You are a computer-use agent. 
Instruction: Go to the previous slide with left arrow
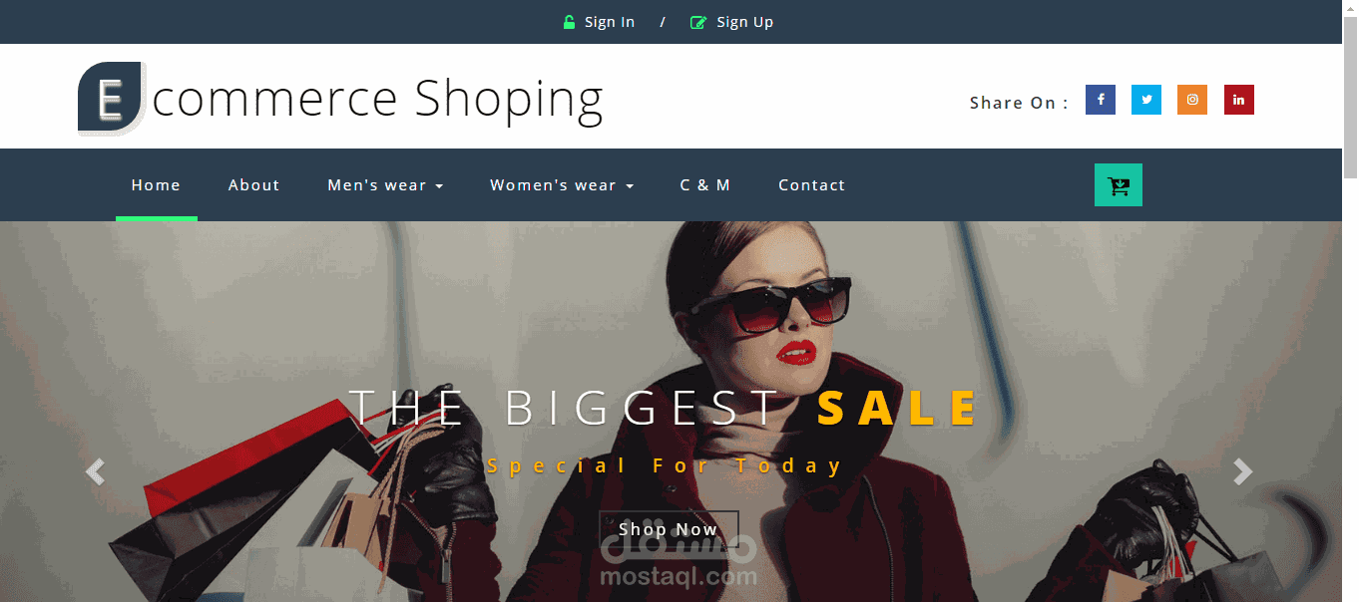point(95,471)
